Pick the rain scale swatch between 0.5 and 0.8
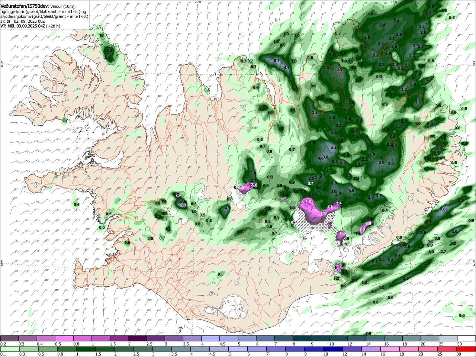Image resolution: width=476 pixels, height=357 pixels. [48, 349]
